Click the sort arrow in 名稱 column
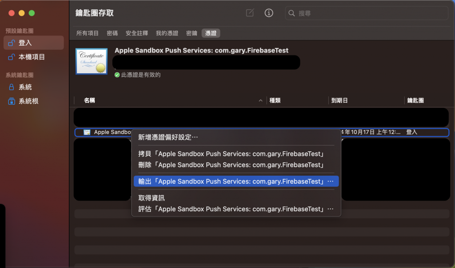Image resolution: width=455 pixels, height=268 pixels. [260, 101]
